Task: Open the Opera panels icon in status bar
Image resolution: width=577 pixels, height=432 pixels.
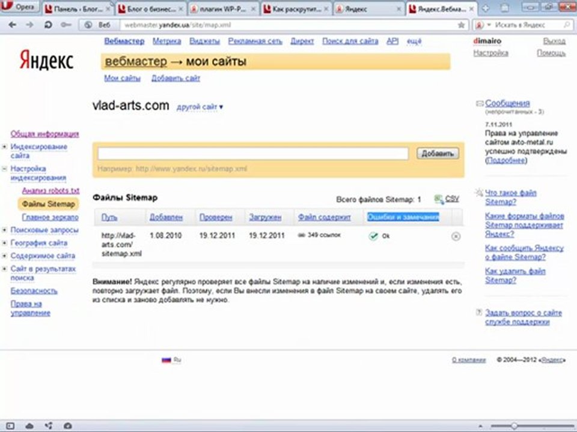Action: pyautogui.click(x=10, y=426)
